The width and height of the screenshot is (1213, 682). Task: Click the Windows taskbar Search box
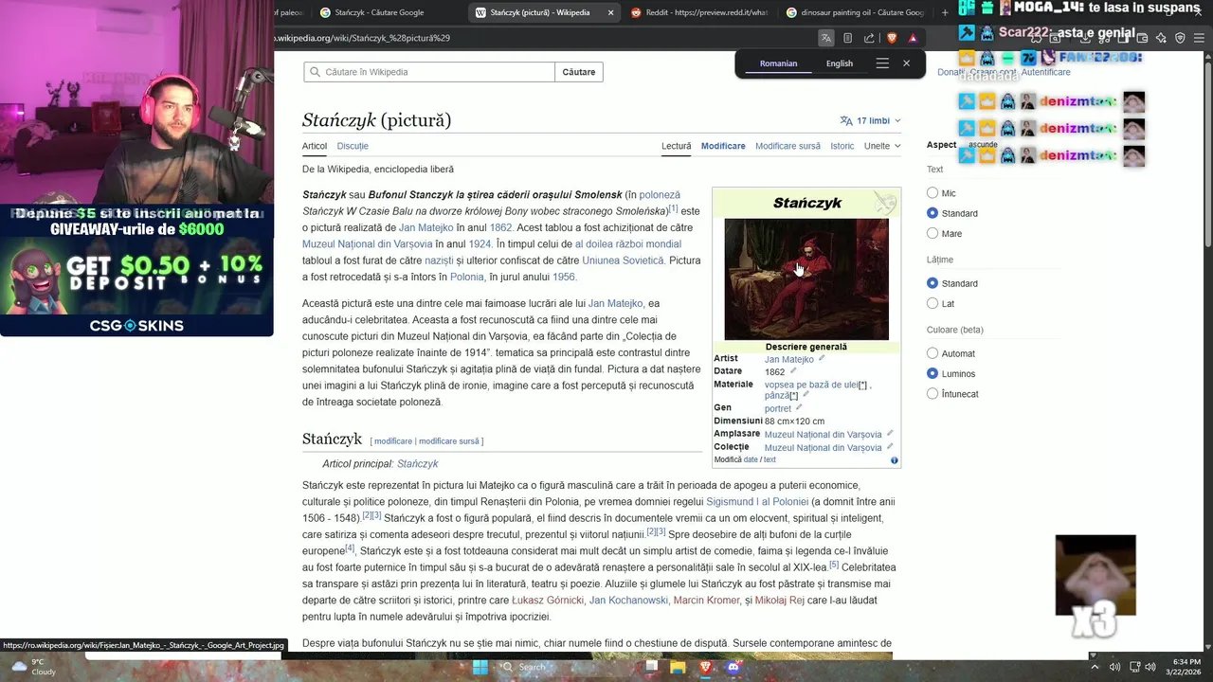[x=566, y=667]
